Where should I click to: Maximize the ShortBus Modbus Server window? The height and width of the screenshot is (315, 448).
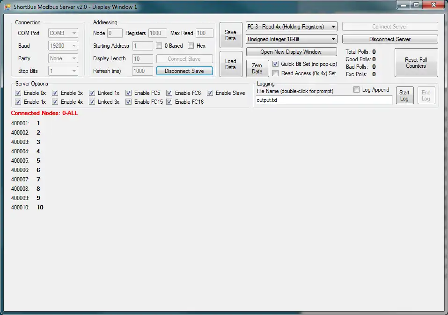(416, 5)
